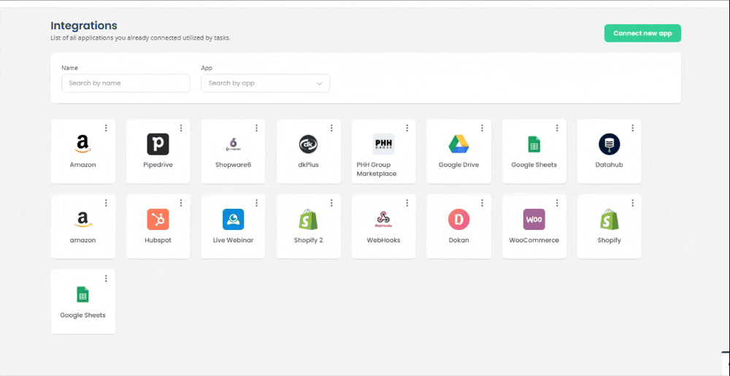Open the Dokan card options menu
The height and width of the screenshot is (376, 730).
482,203
